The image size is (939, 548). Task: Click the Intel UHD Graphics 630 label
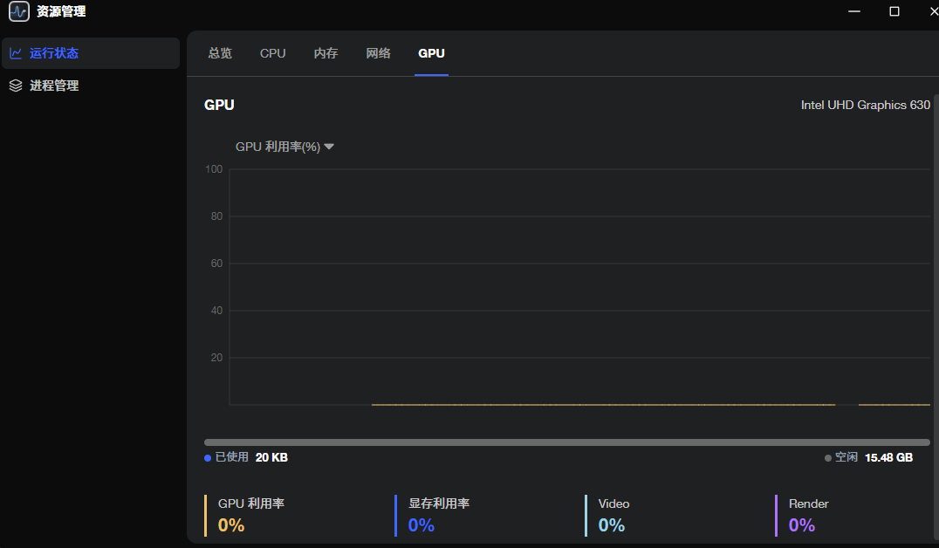pos(866,105)
